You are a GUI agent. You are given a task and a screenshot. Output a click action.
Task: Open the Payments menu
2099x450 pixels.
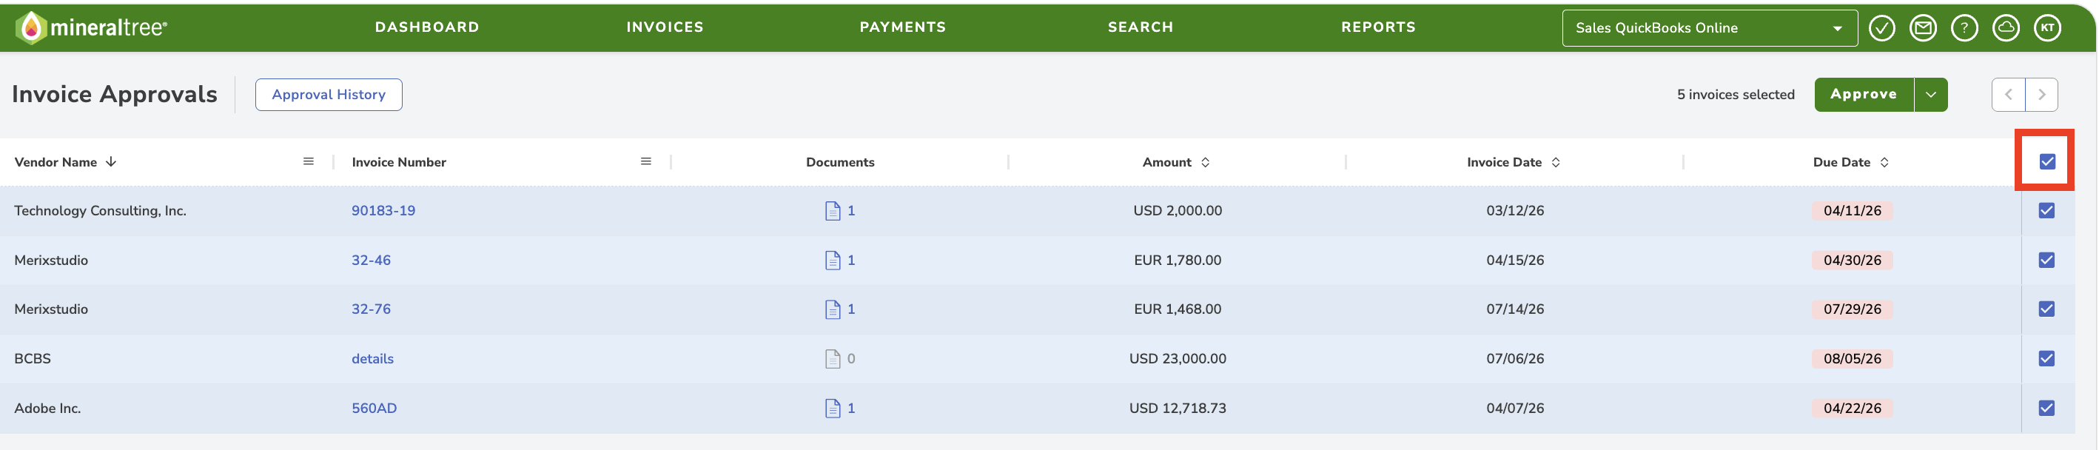903,27
